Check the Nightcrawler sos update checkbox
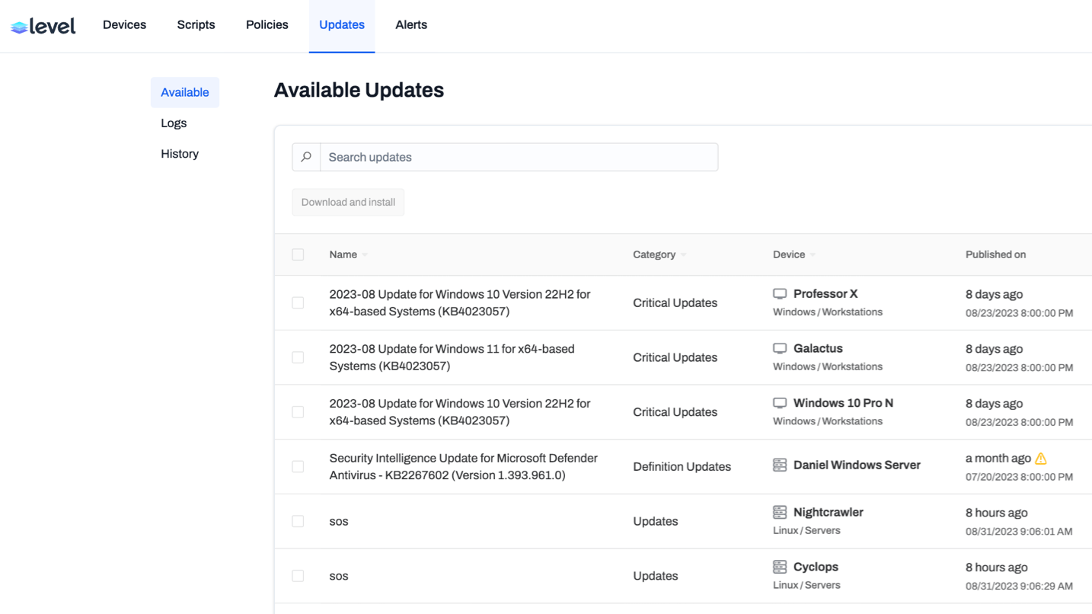Viewport: 1092px width, 614px height. [298, 521]
